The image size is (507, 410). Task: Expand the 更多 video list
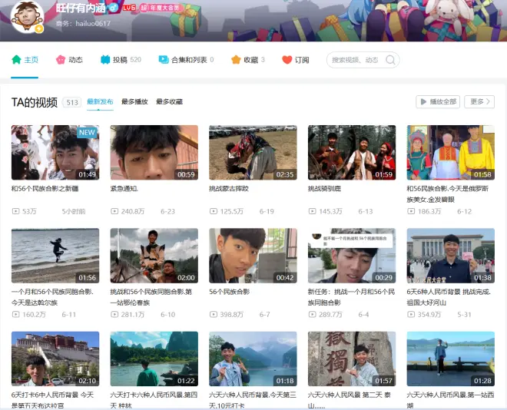tap(480, 101)
